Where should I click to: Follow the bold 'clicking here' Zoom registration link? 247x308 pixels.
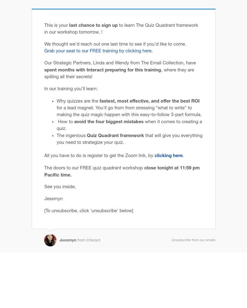click(x=168, y=156)
